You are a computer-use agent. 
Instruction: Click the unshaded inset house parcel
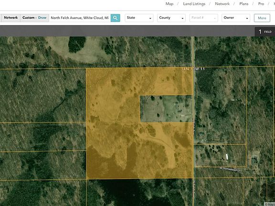(166, 109)
